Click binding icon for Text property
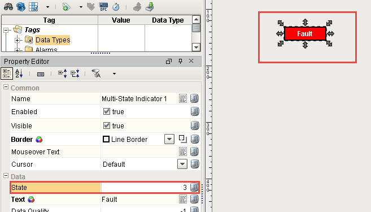371x212 pixels. [195, 200]
